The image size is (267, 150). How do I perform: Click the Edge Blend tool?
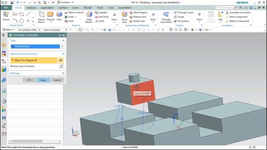89,17
